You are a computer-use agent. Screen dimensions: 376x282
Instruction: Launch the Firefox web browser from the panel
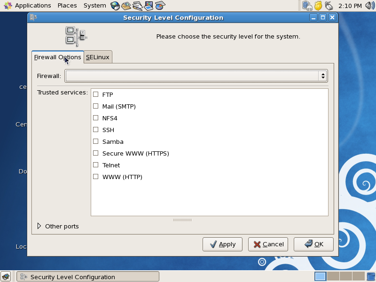(x=114, y=5)
